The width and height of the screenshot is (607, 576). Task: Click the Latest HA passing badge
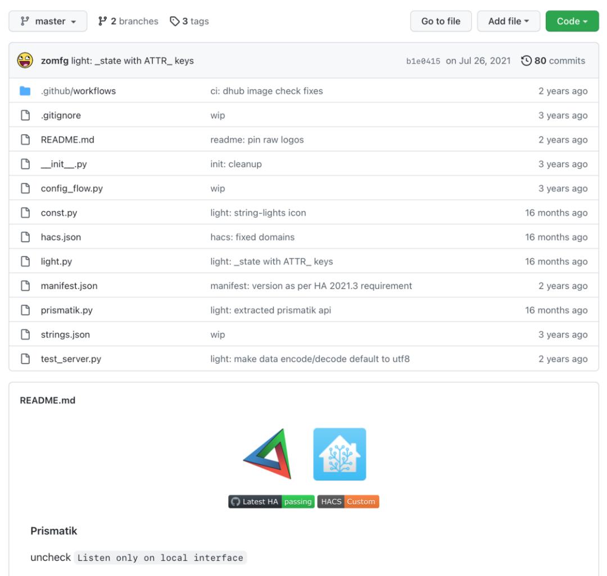(x=271, y=501)
